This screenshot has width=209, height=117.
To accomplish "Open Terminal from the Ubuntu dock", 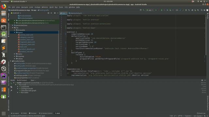I will pyautogui.click(x=4, y=27).
